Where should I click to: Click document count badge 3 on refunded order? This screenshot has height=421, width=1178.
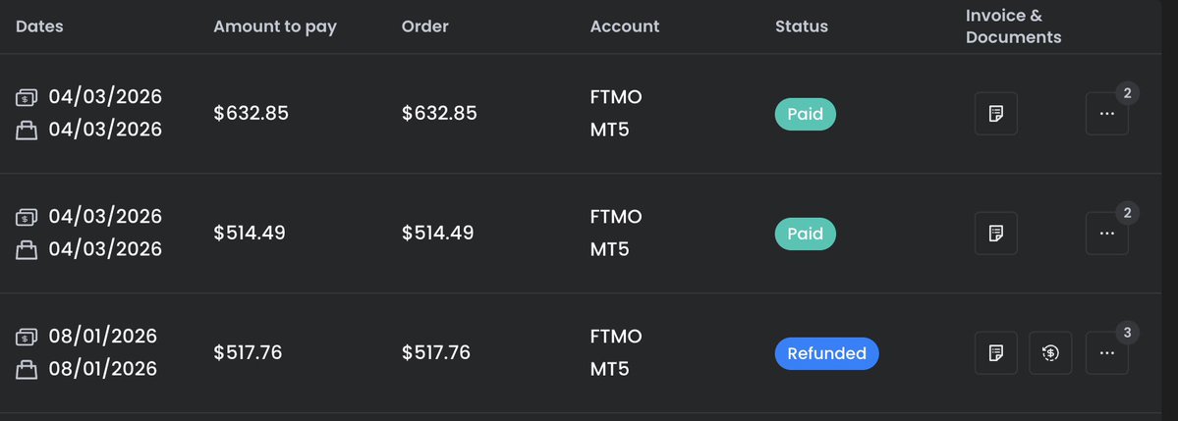tap(1127, 333)
